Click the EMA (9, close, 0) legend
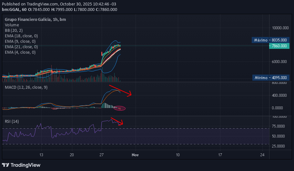This screenshot has width=294, height=171. pyautogui.click(x=20, y=41)
